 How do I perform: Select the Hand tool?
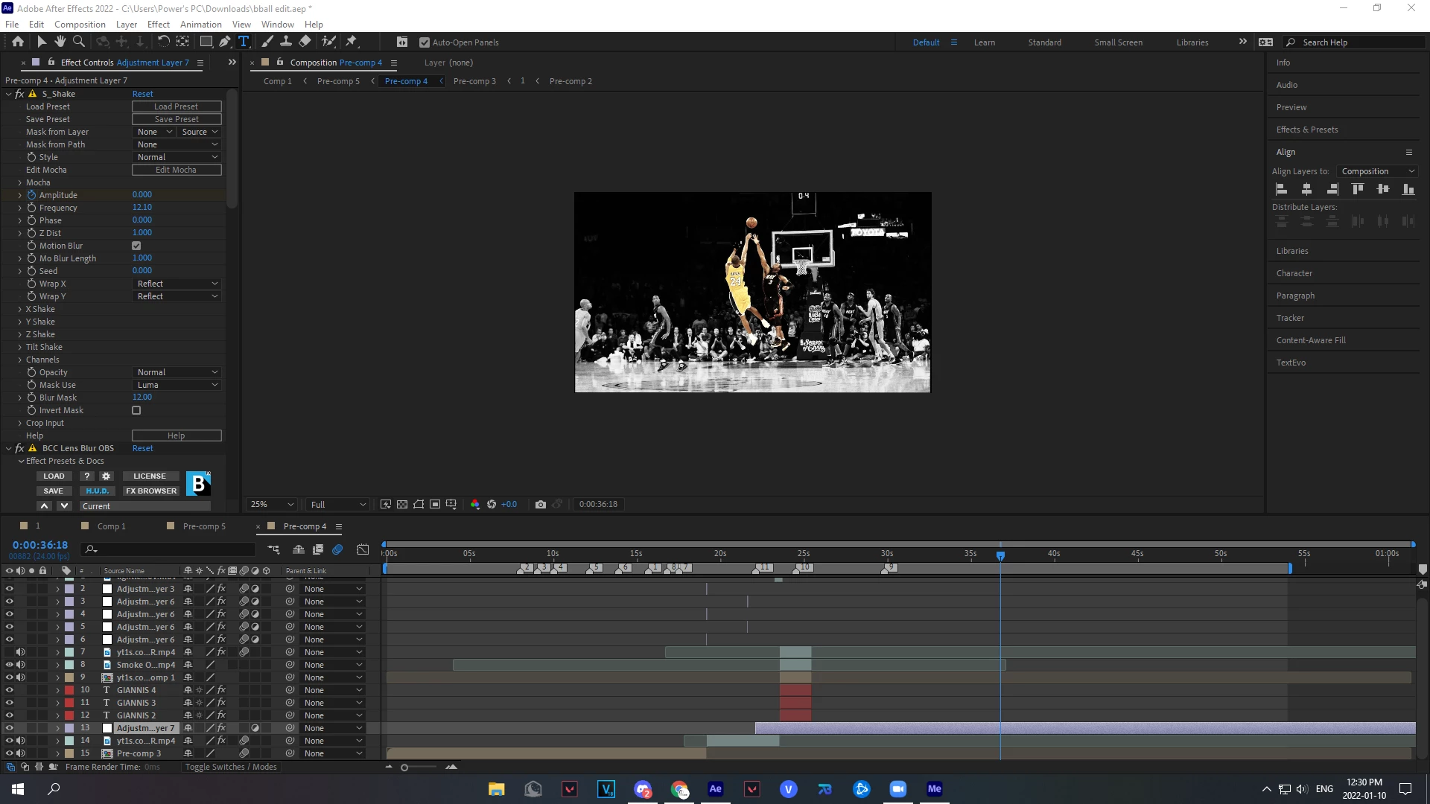(60, 42)
